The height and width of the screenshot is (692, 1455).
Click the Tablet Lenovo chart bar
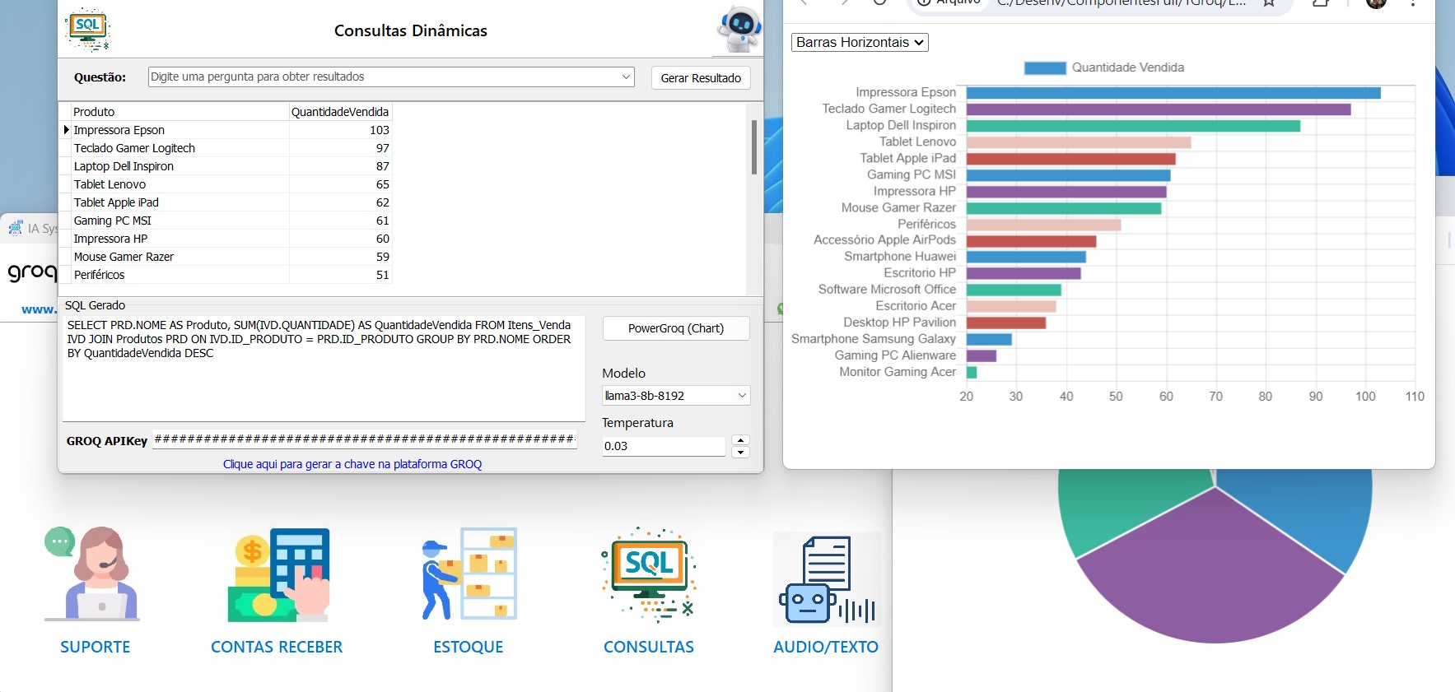[x=1079, y=142]
